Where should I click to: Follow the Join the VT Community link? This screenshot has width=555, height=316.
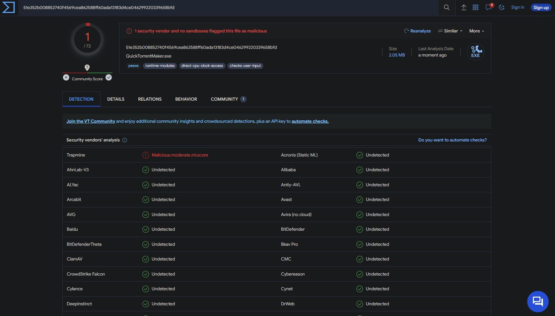(x=90, y=121)
